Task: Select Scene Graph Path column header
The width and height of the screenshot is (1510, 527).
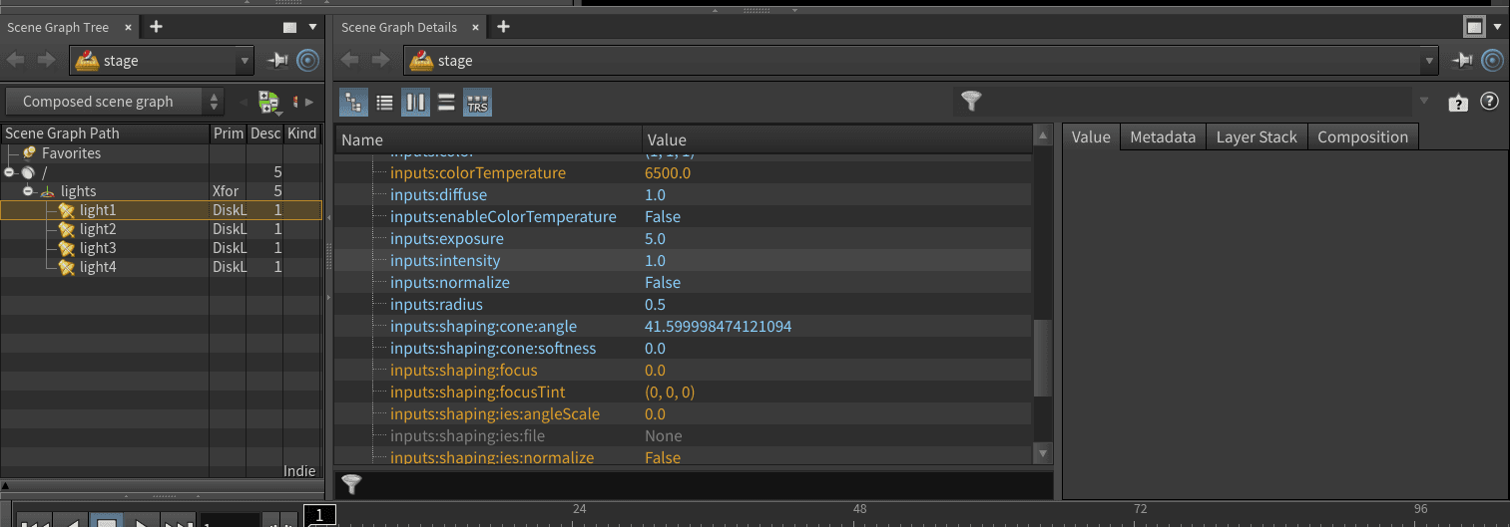Action: [x=105, y=133]
